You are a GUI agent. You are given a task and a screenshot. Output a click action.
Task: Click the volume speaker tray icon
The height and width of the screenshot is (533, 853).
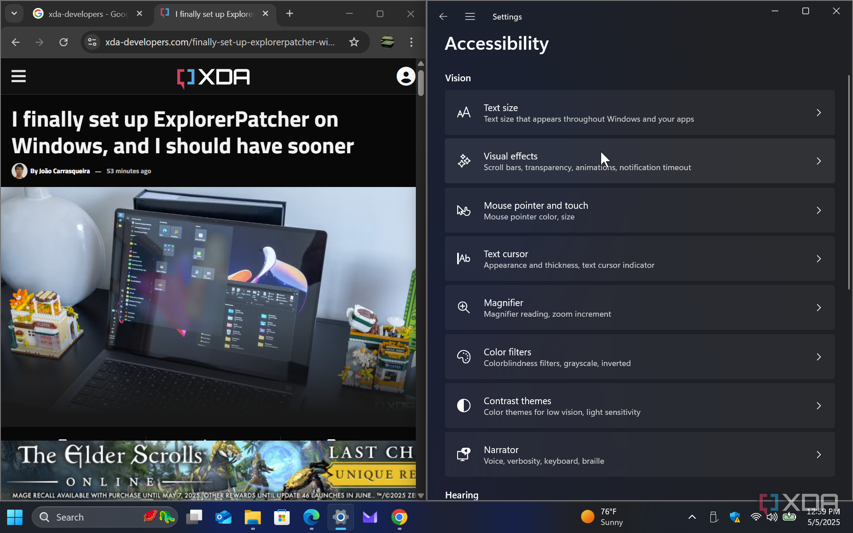(772, 517)
